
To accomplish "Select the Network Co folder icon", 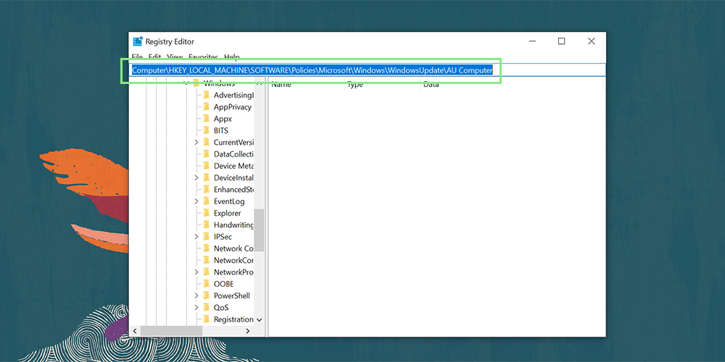I will pyautogui.click(x=206, y=248).
